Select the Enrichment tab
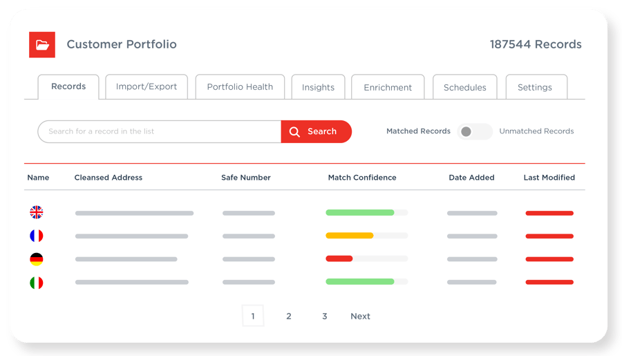Screen dimensions: 622x356 pos(388,87)
